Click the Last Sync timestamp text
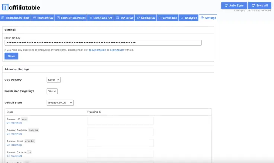Viewport: 274px width, 163px height. pos(252,11)
